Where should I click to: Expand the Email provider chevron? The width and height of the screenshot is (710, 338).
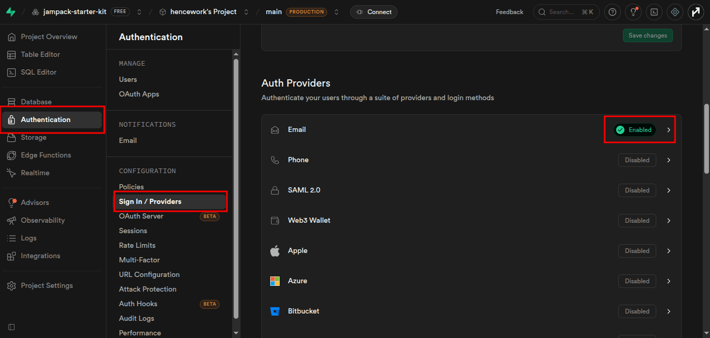pos(669,130)
